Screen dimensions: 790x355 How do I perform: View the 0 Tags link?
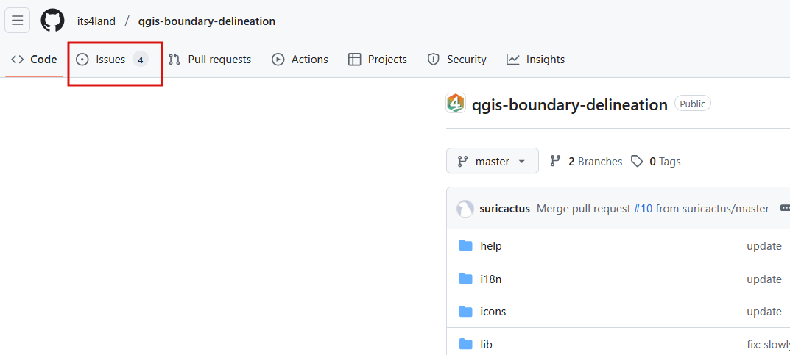(x=656, y=162)
